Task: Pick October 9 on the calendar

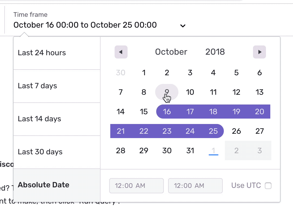Action: [x=167, y=92]
